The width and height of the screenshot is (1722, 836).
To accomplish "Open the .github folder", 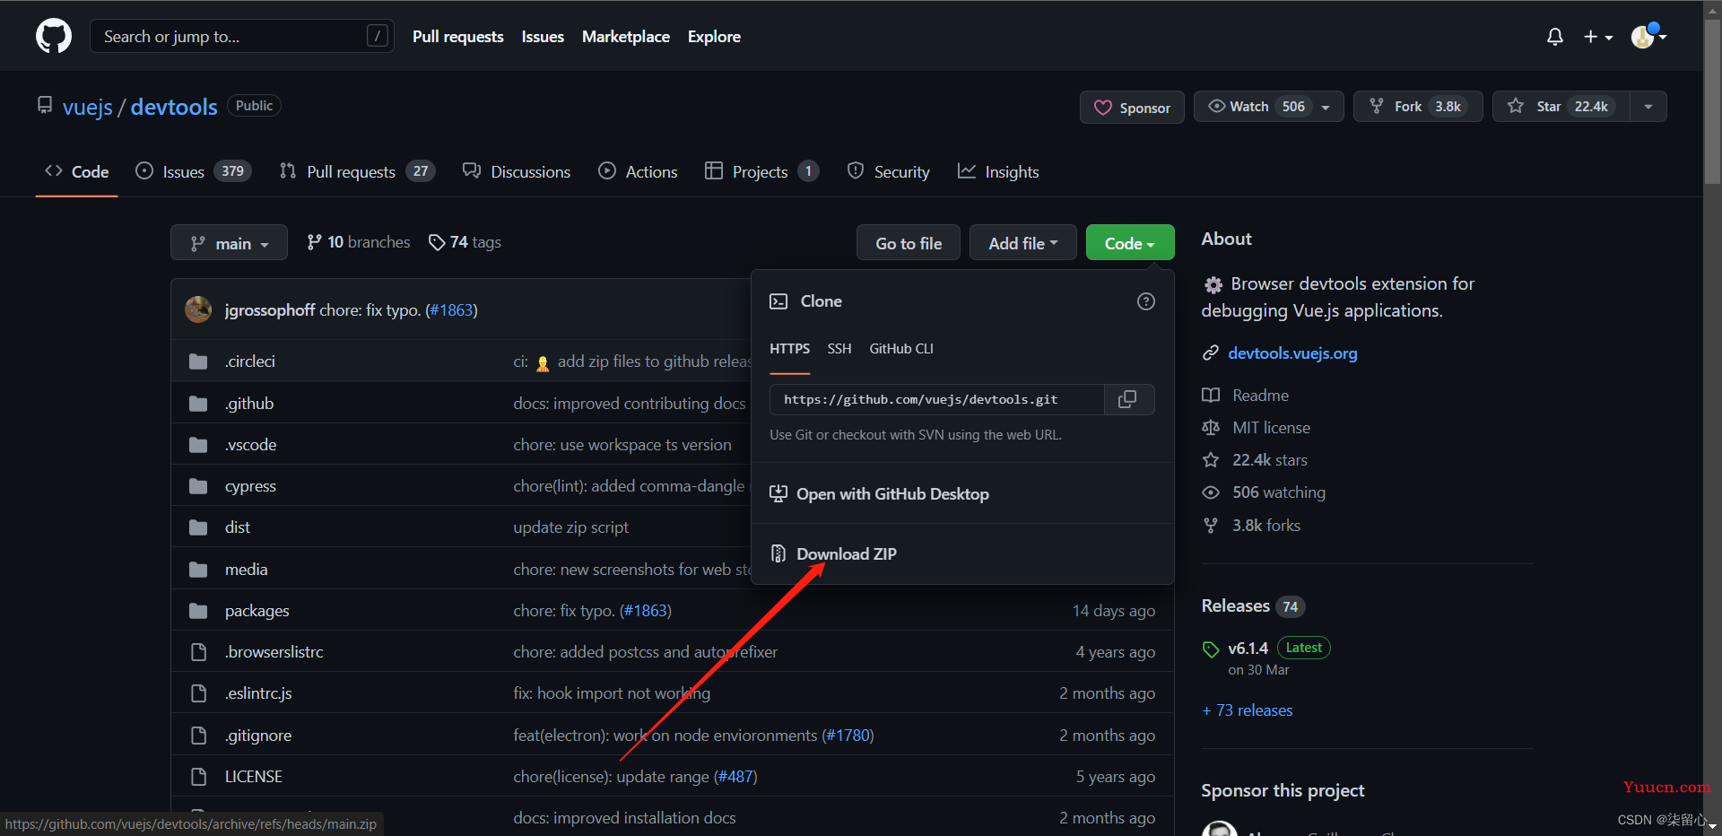I will pos(249,404).
